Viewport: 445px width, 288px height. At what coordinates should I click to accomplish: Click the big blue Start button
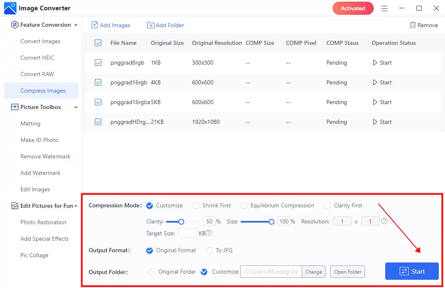point(412,271)
